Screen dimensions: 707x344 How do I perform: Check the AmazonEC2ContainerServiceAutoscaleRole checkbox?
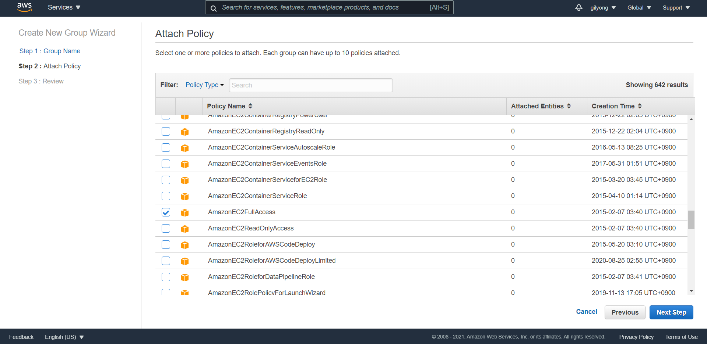tap(166, 147)
